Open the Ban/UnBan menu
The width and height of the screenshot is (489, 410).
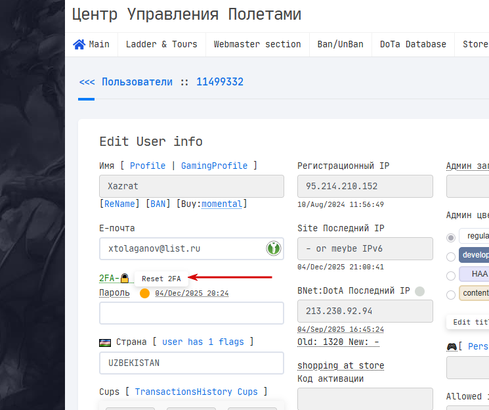tap(340, 44)
